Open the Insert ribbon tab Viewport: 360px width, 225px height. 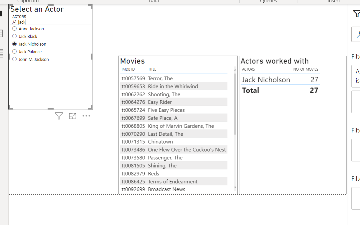pyautogui.click(x=333, y=1)
